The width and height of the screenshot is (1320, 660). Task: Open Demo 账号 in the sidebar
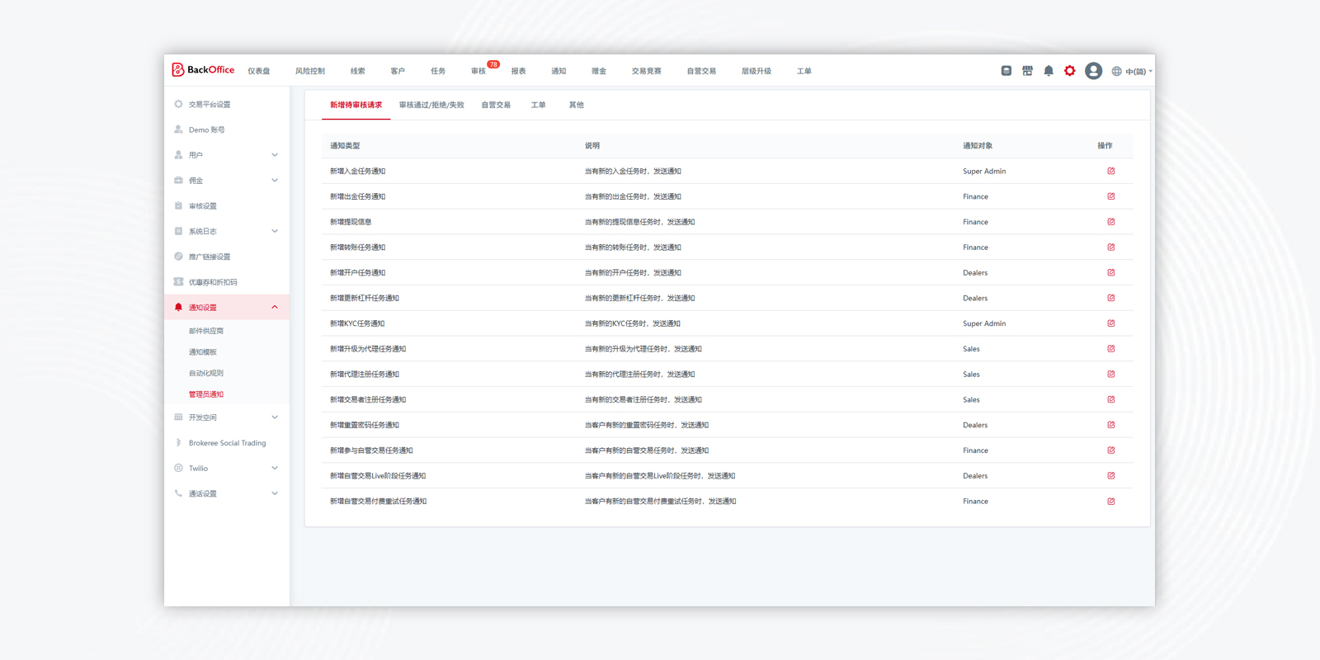[x=206, y=130]
